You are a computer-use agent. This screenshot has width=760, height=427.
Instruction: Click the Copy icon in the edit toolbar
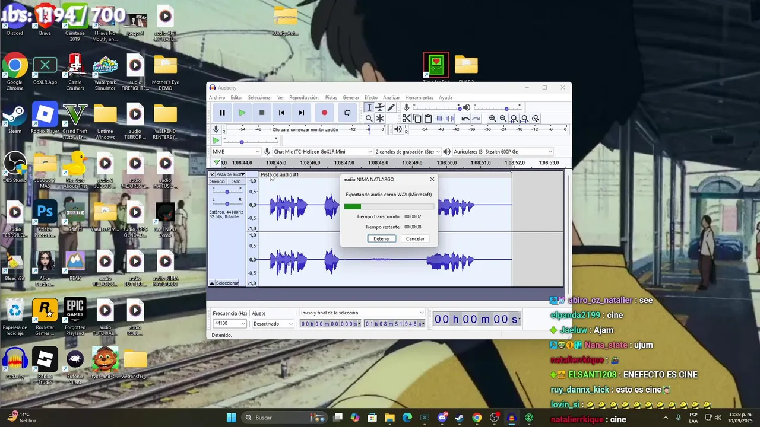coord(417,119)
